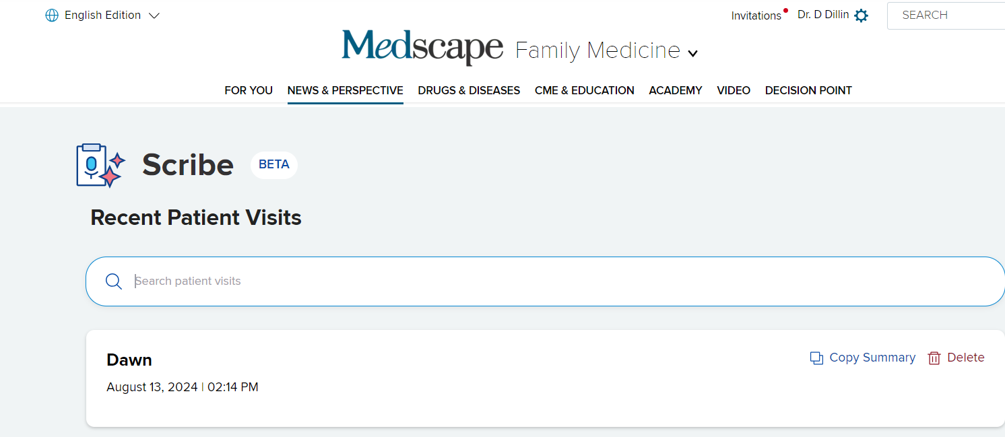Select the NEWS & PERSPECTIVE tab
The image size is (1005, 437).
(345, 90)
